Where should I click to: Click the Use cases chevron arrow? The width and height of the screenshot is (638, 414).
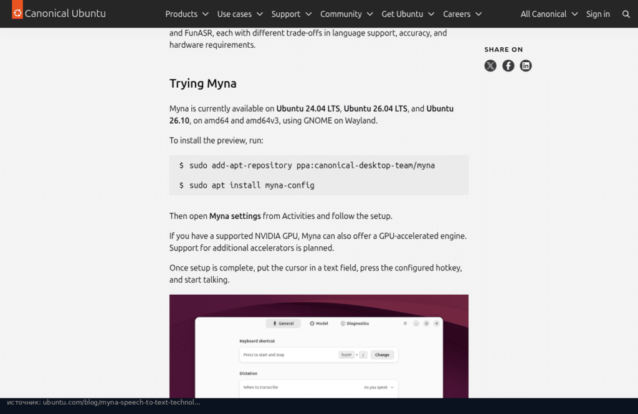[260, 14]
